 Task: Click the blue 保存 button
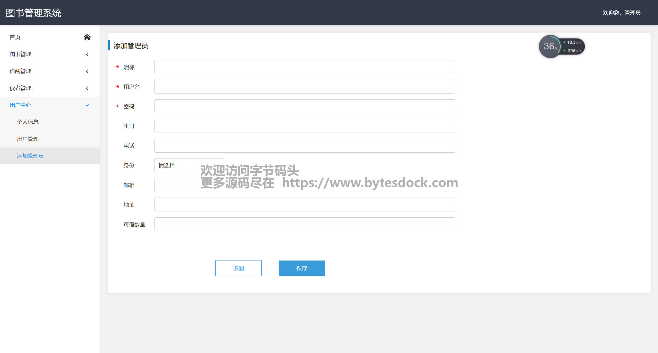(x=301, y=268)
